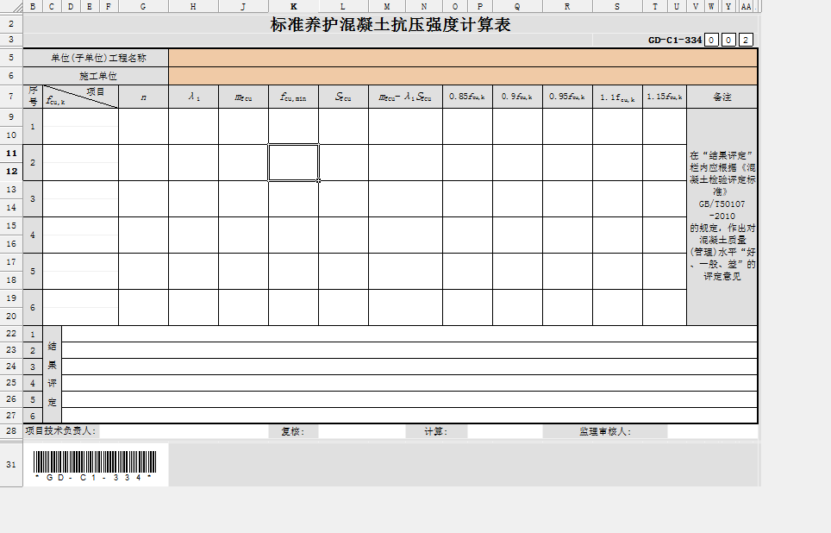Select row 7 header
The image size is (831, 533).
[x=10, y=97]
